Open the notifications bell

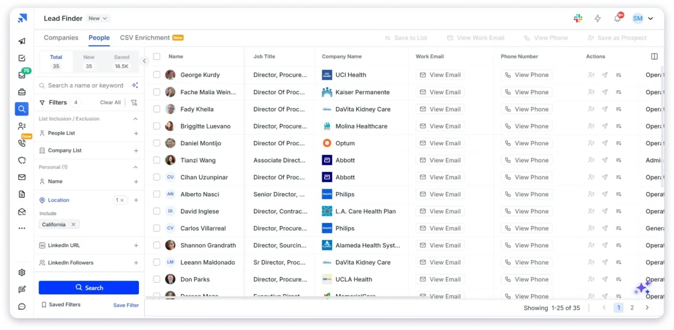click(618, 18)
